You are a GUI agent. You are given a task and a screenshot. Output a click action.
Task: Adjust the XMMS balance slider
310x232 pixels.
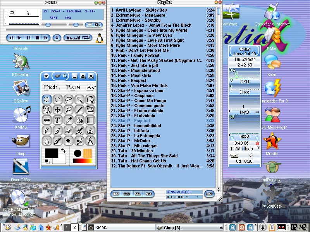76,25
